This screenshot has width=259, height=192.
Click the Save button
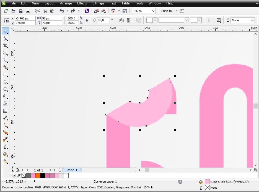tap(20, 11)
